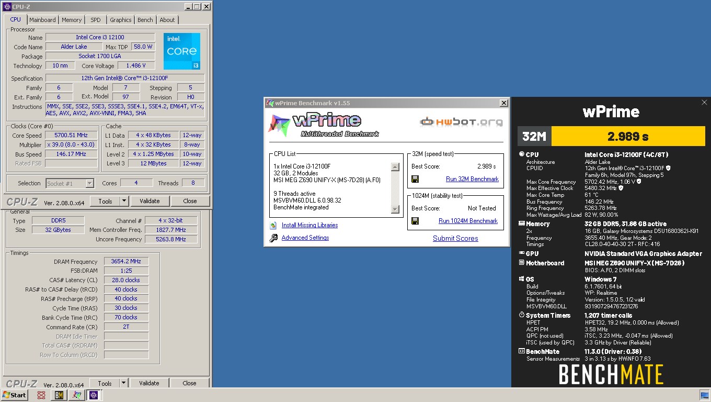Expand the Tools dropdown arrow in the top CPU-Z window
Viewport: 711px width, 402px height.
(x=124, y=201)
